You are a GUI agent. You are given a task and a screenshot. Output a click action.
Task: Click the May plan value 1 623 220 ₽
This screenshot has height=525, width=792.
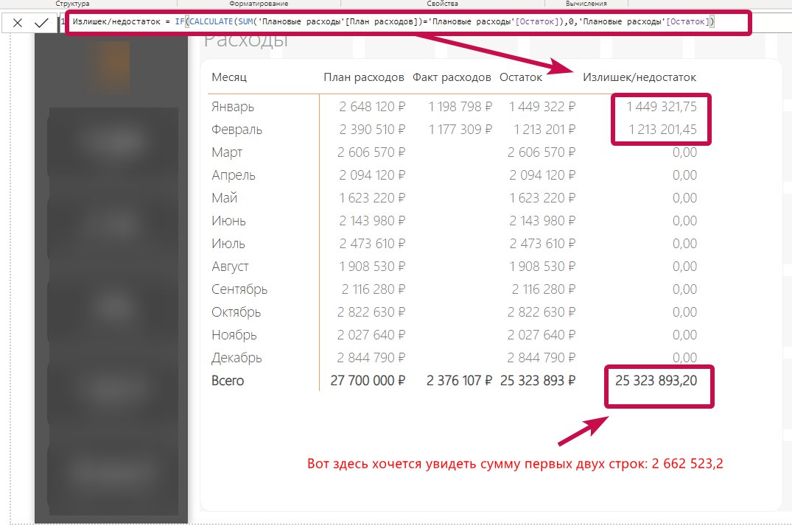pos(372,198)
